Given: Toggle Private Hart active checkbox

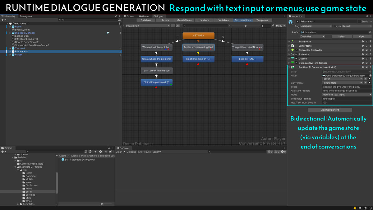Looking at the screenshot, I should click(x=297, y=21).
